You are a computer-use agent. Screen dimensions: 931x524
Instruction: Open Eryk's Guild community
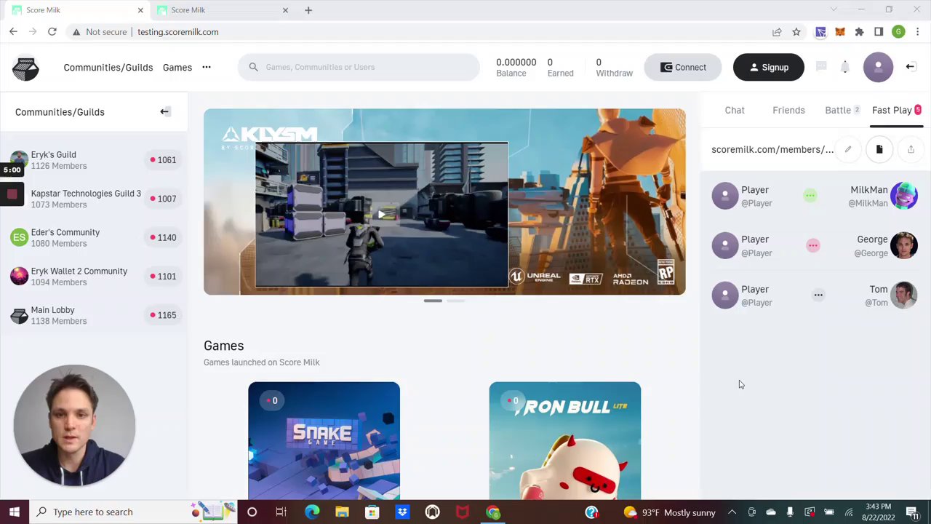[94, 159]
